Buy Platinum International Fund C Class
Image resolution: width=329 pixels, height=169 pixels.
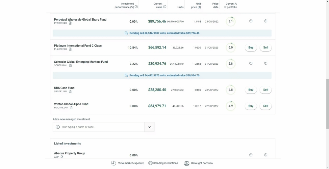point(251,48)
